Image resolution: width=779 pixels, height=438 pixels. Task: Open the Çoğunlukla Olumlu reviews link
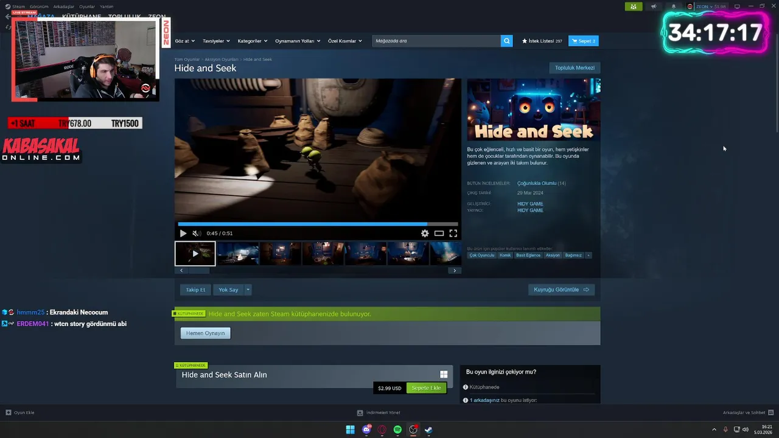(x=537, y=183)
